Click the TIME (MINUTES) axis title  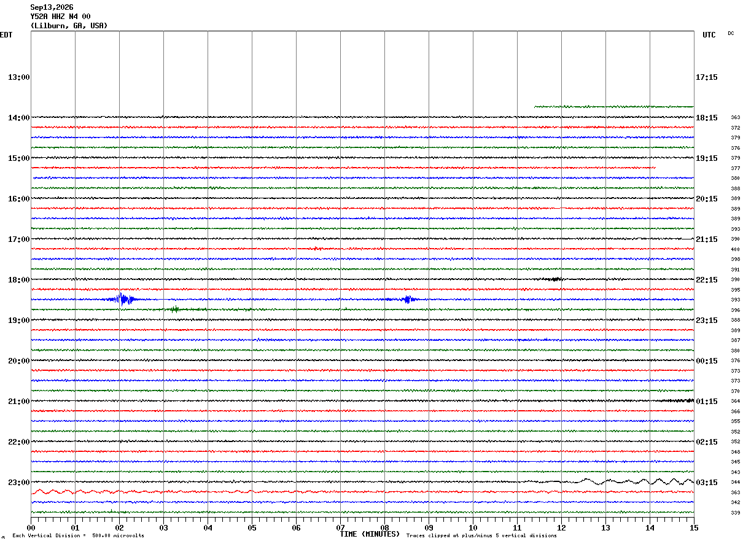click(370, 534)
